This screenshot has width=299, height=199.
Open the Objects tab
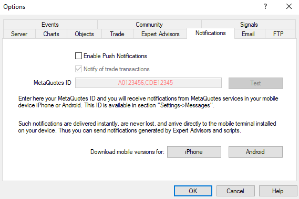(84, 34)
